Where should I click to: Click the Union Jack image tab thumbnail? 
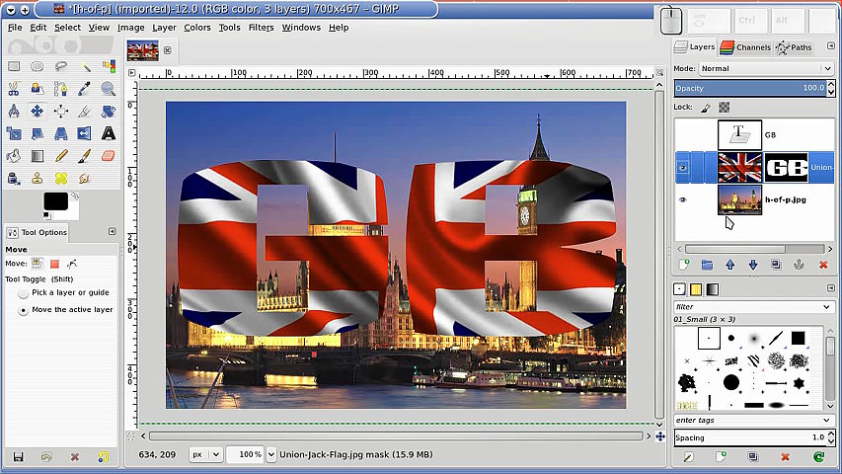click(x=143, y=50)
